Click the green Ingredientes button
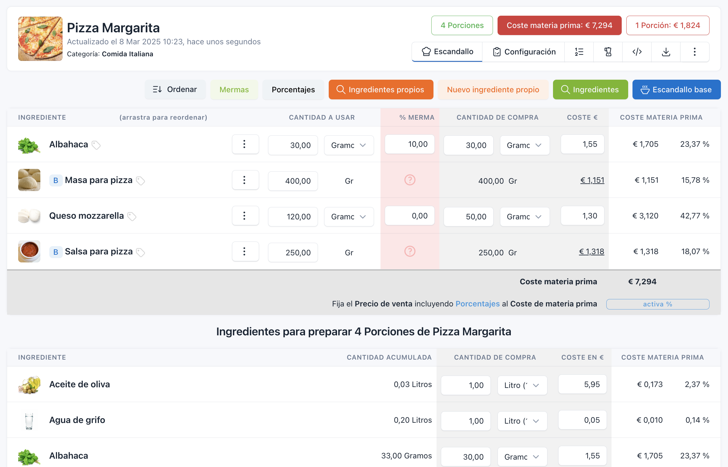This screenshot has height=467, width=728. click(x=590, y=90)
